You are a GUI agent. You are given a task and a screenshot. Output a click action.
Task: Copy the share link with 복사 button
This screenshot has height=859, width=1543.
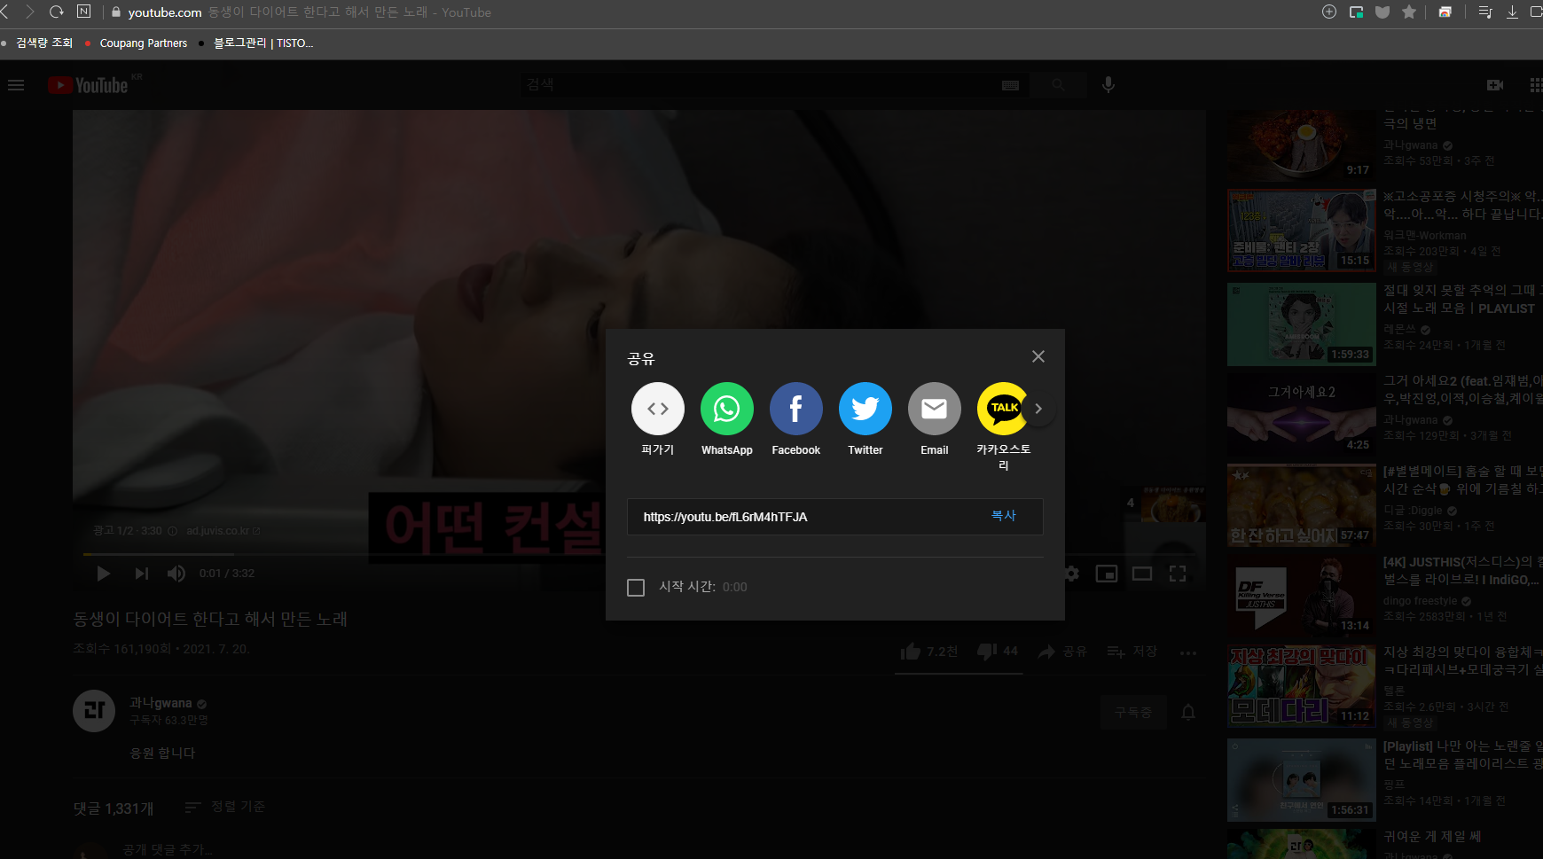coord(1003,516)
